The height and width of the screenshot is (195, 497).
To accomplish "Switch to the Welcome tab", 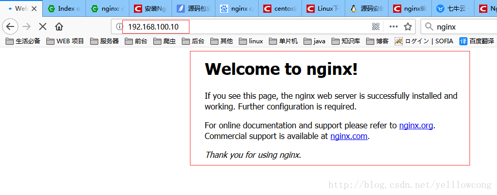I will pyautogui.click(x=21, y=9).
